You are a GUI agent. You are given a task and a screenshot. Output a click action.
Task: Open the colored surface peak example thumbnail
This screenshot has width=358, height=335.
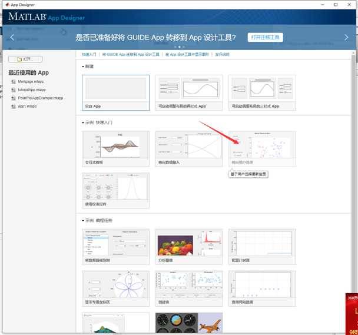click(x=115, y=323)
